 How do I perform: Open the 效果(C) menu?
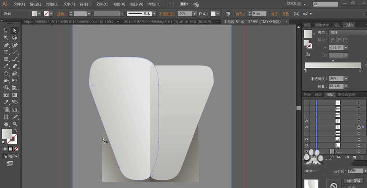click(x=102, y=4)
